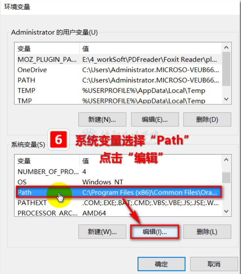Click scroll up arrow in user variables list
The height and width of the screenshot is (274, 241).
pos(226,47)
